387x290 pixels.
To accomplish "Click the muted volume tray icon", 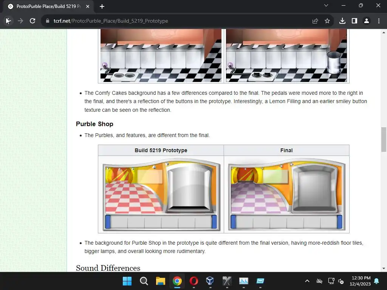I will pyautogui.click(x=341, y=281).
